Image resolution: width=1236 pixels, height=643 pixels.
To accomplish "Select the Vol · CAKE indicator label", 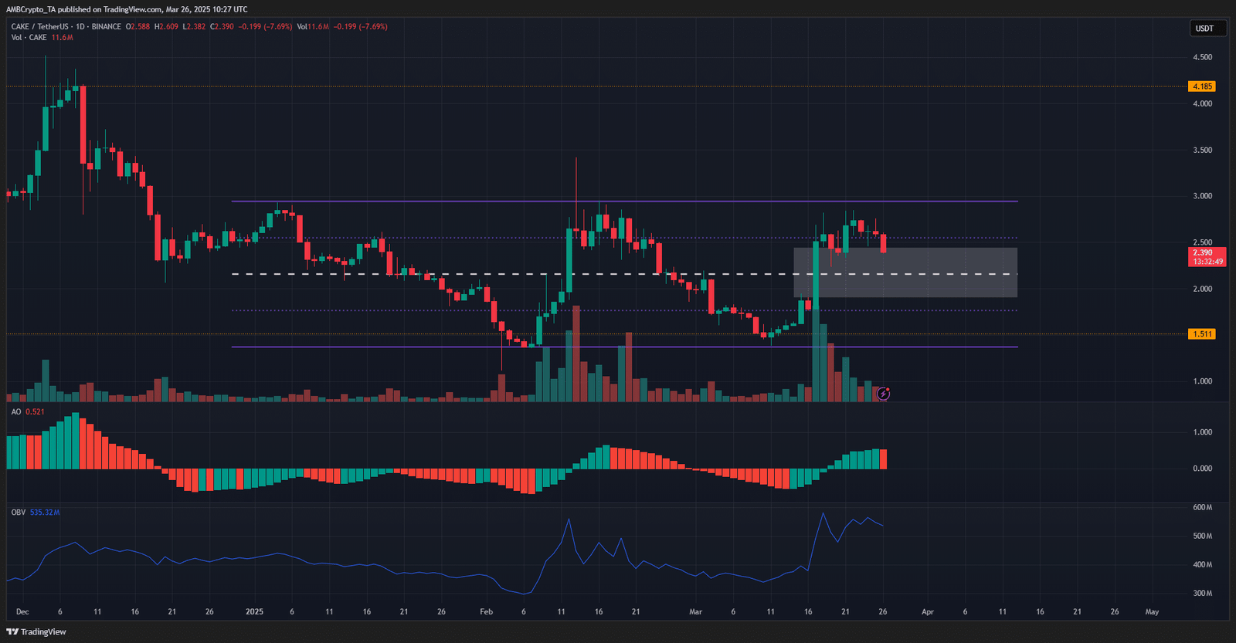I will click(x=29, y=38).
